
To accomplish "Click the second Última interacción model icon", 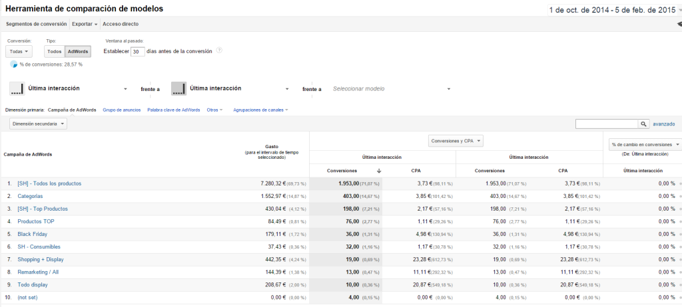I will point(178,88).
